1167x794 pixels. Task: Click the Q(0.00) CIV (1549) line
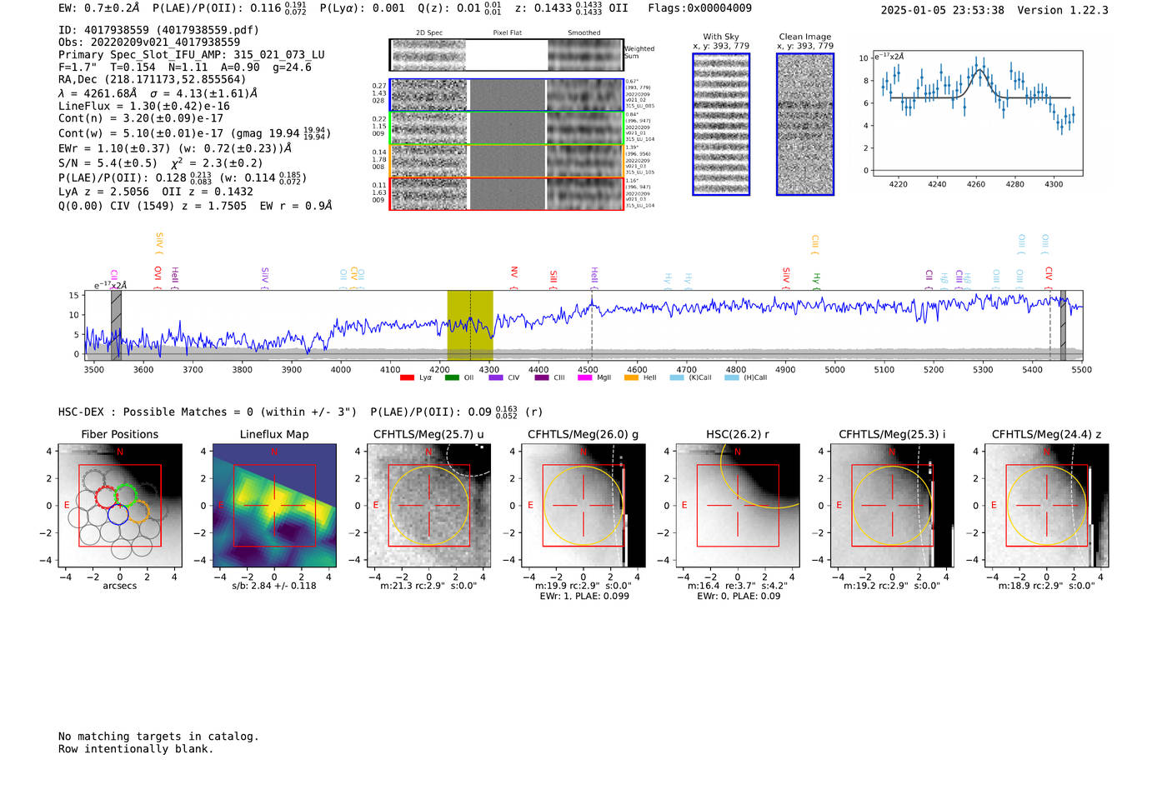(195, 206)
